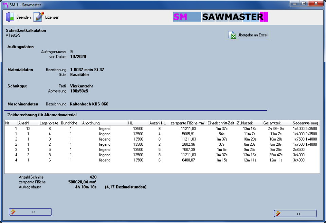Click the material name 1.0037 mein St 37
This screenshot has height=223, width=326.
tap(87, 70)
